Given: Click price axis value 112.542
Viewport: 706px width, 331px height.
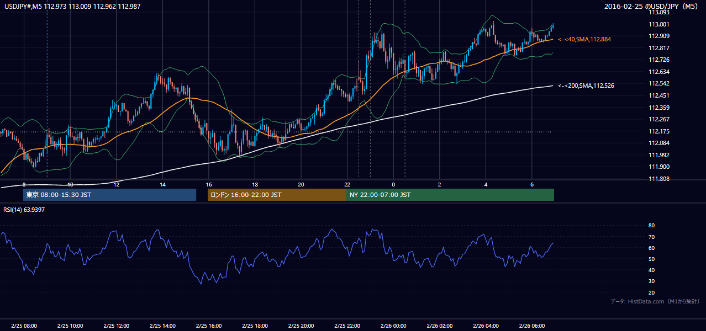Looking at the screenshot, I should point(660,83).
